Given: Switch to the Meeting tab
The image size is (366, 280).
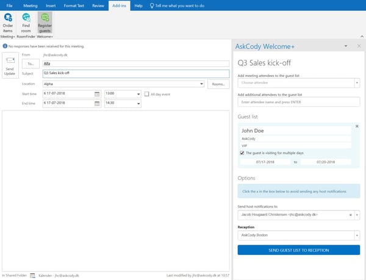Looking at the screenshot, I should click(x=30, y=5).
